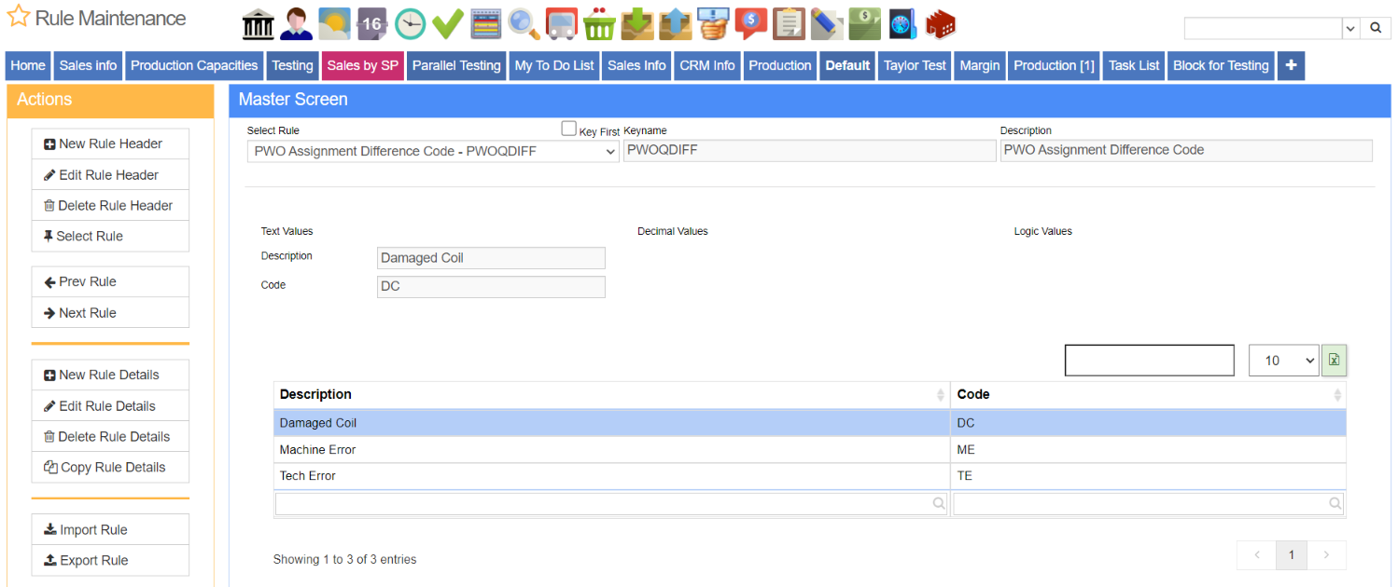Add a new tab with the plus button
This screenshot has width=1398, height=587.
(x=1291, y=65)
